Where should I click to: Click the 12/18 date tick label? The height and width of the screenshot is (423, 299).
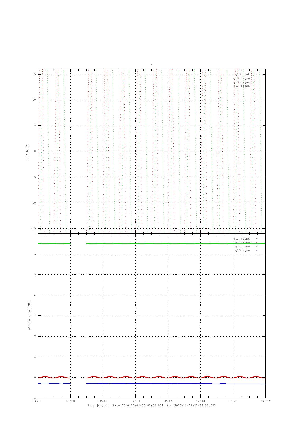(x=200, y=401)
